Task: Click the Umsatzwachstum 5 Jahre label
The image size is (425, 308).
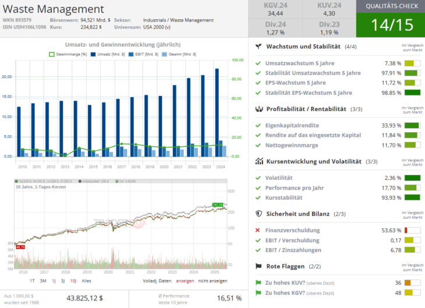Action: pos(300,63)
